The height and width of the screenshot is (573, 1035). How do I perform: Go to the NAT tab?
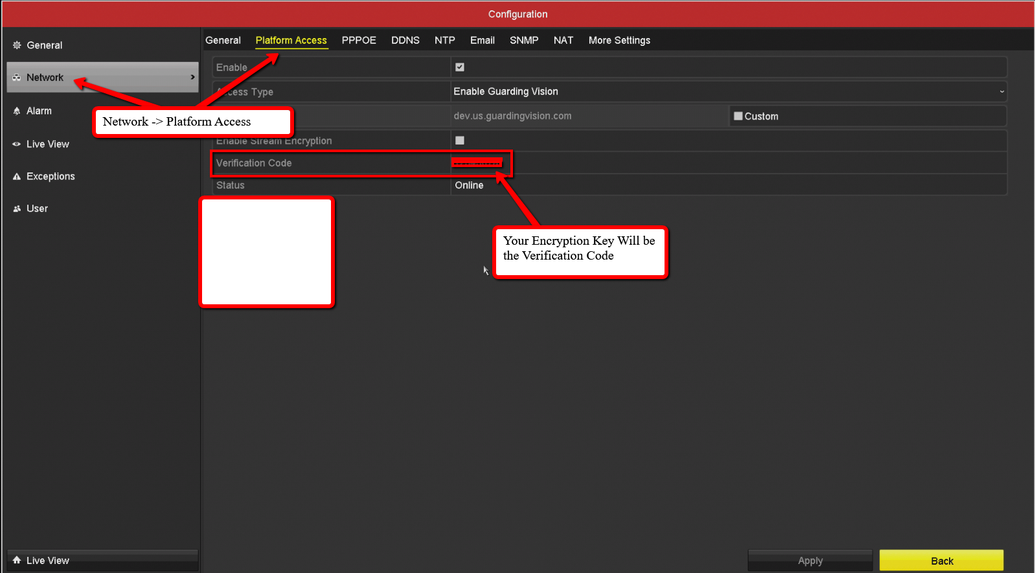tap(563, 40)
